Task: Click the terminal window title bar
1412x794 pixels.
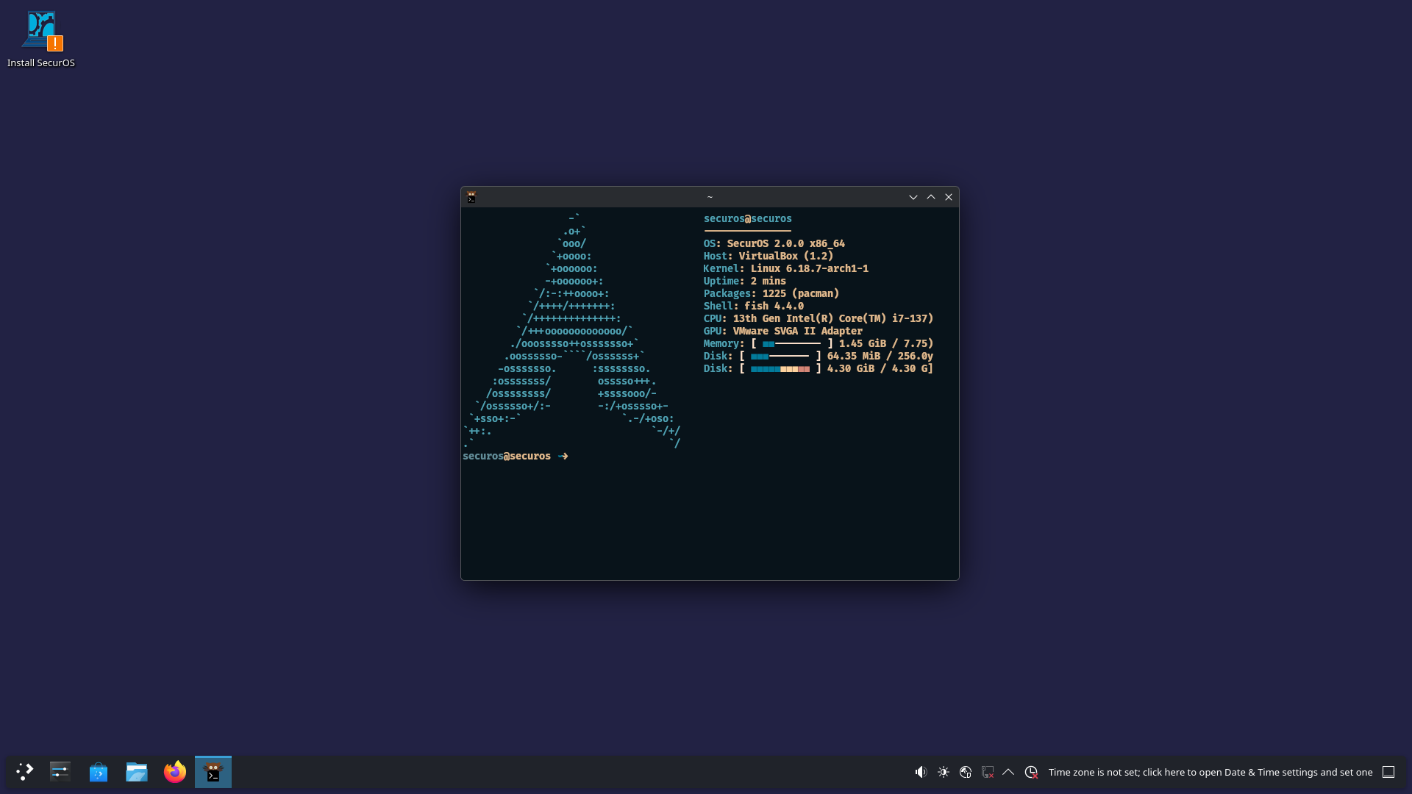Action: pos(708,197)
